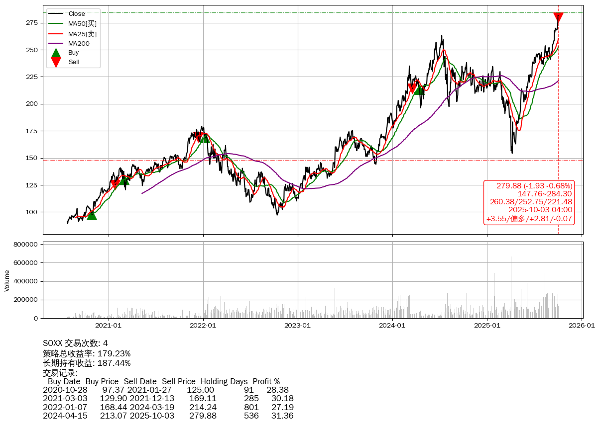600x425 pixels.
Task: Click the green Buy triangle in the legend
Action: 56,53
